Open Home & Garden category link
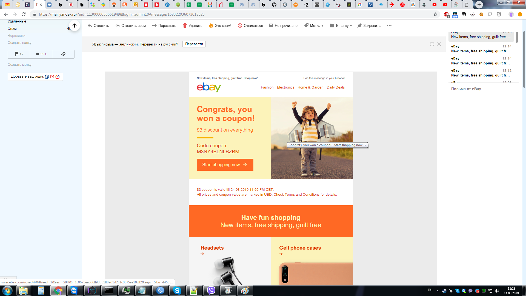The width and height of the screenshot is (526, 296). pyautogui.click(x=310, y=87)
